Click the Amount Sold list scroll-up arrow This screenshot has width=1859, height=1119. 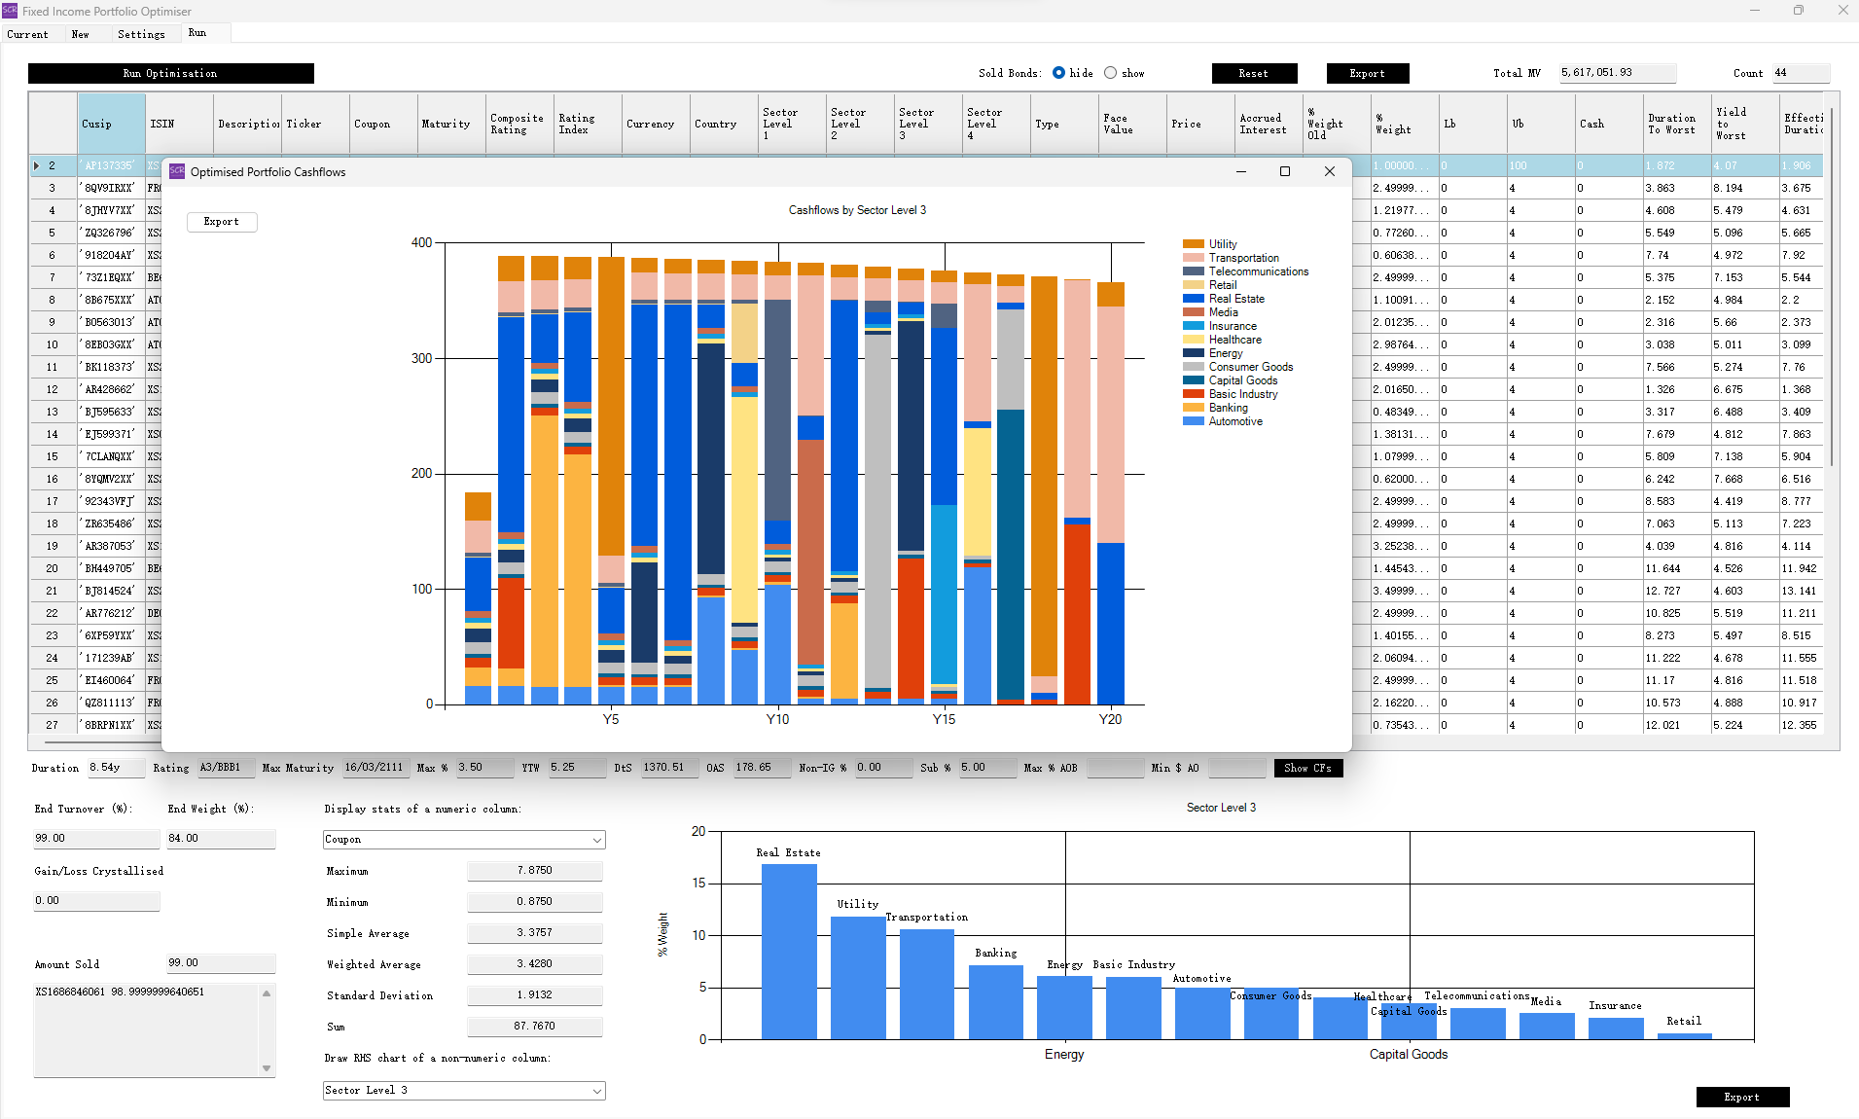tap(267, 993)
